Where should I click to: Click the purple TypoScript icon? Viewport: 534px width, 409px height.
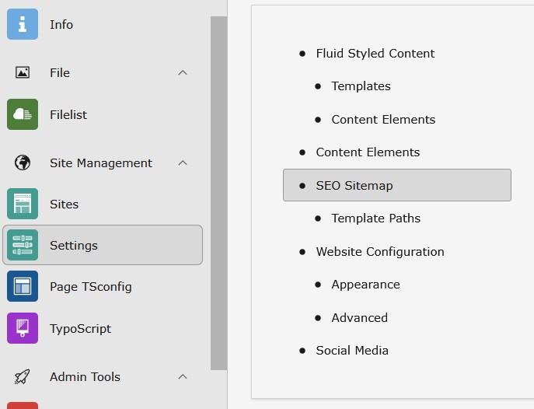(x=23, y=328)
